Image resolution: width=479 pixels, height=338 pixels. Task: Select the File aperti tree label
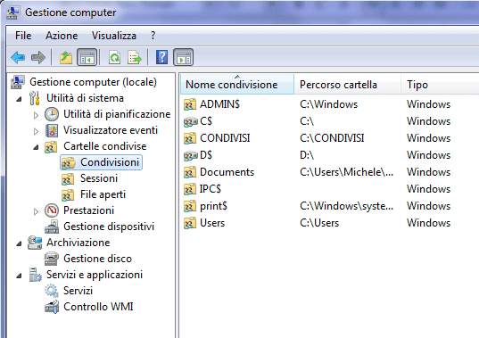pos(103,194)
